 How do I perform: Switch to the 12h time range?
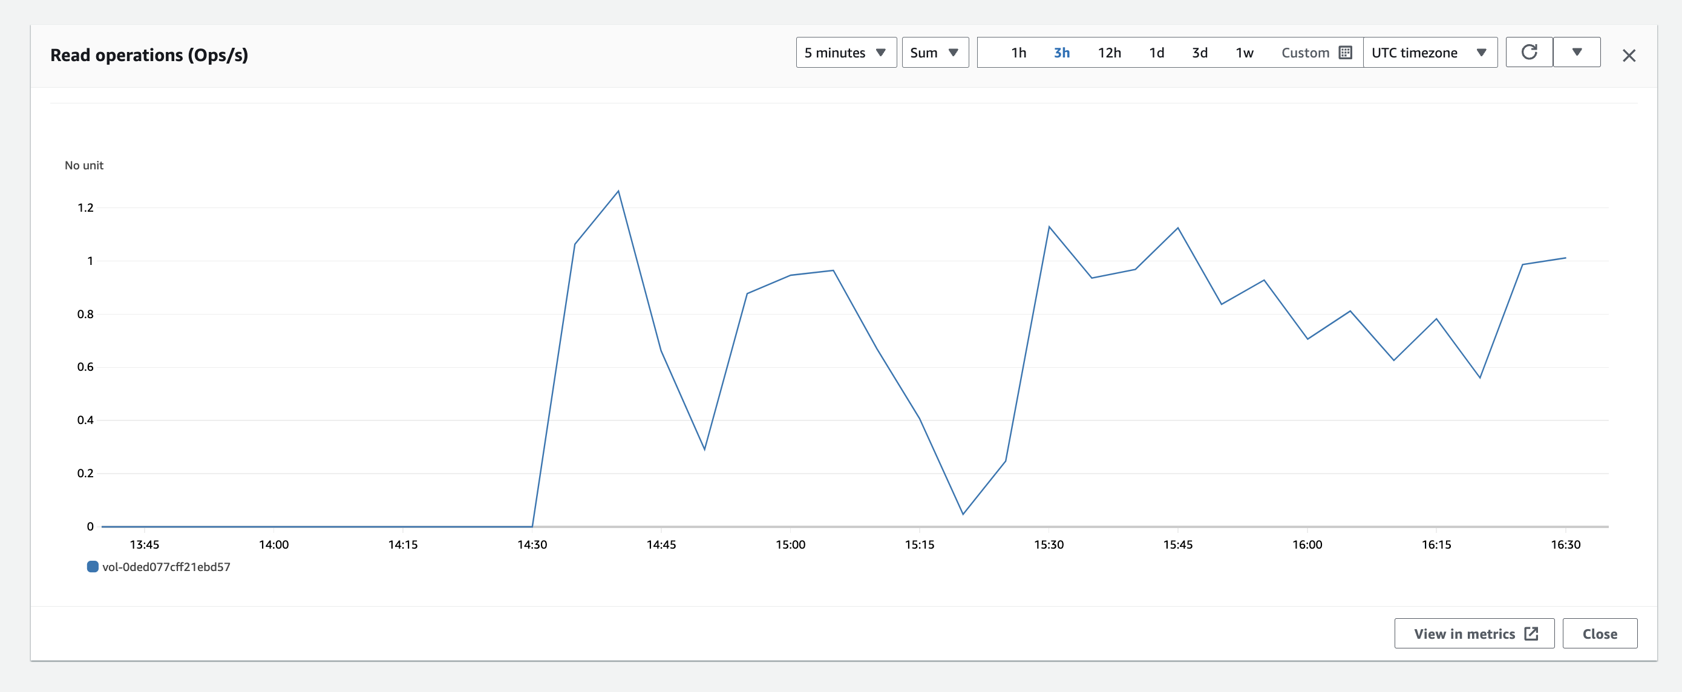click(x=1108, y=53)
